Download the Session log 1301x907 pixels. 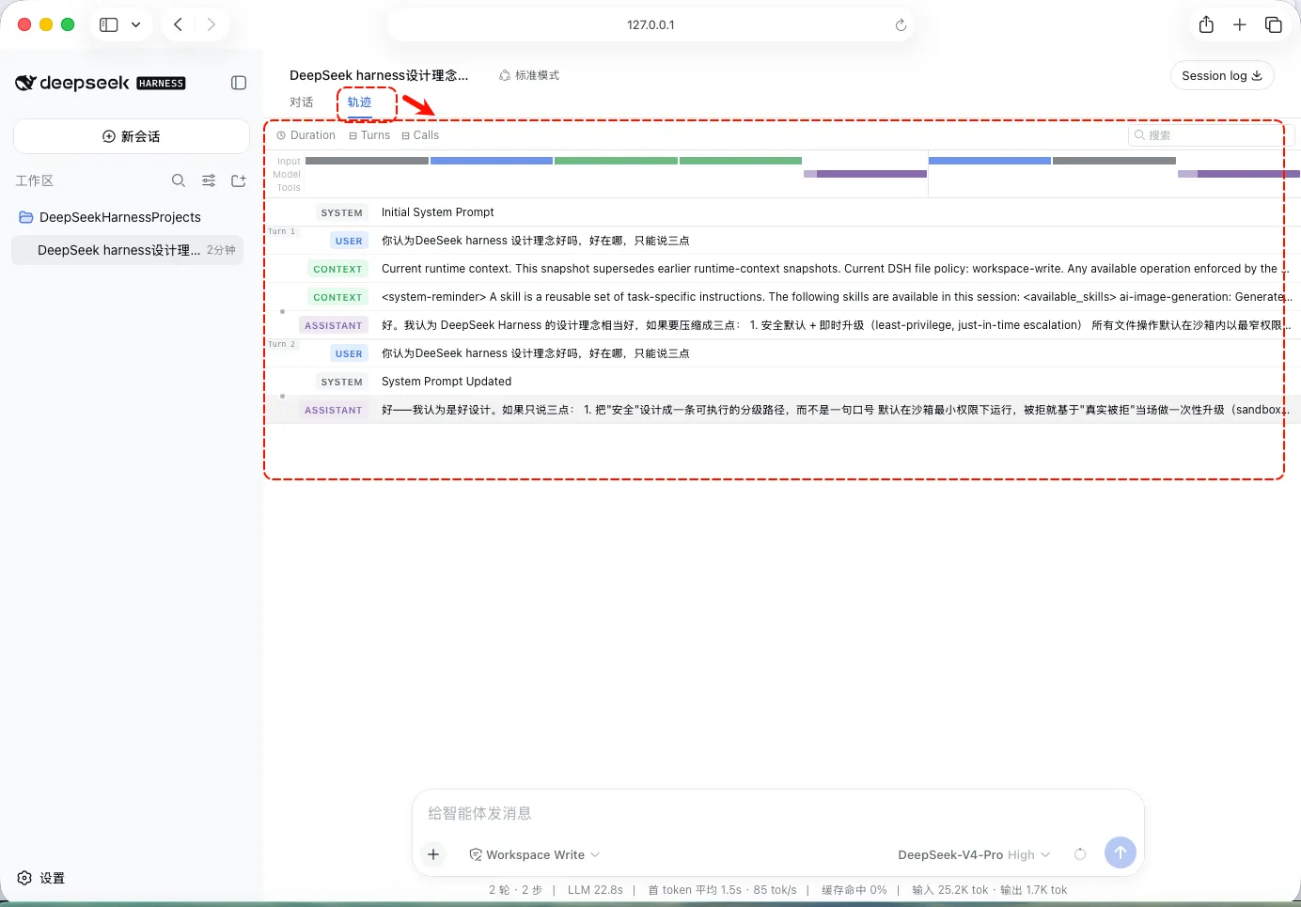[1222, 75]
